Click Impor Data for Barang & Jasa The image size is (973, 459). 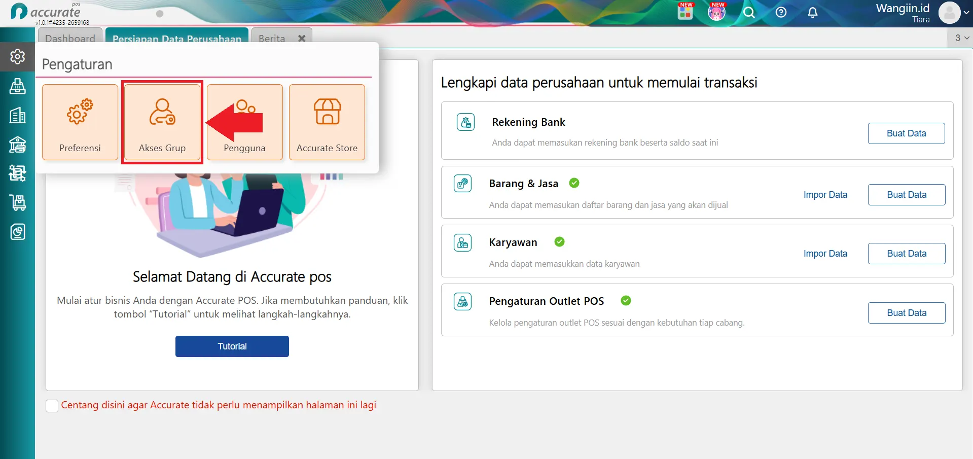pyautogui.click(x=825, y=195)
